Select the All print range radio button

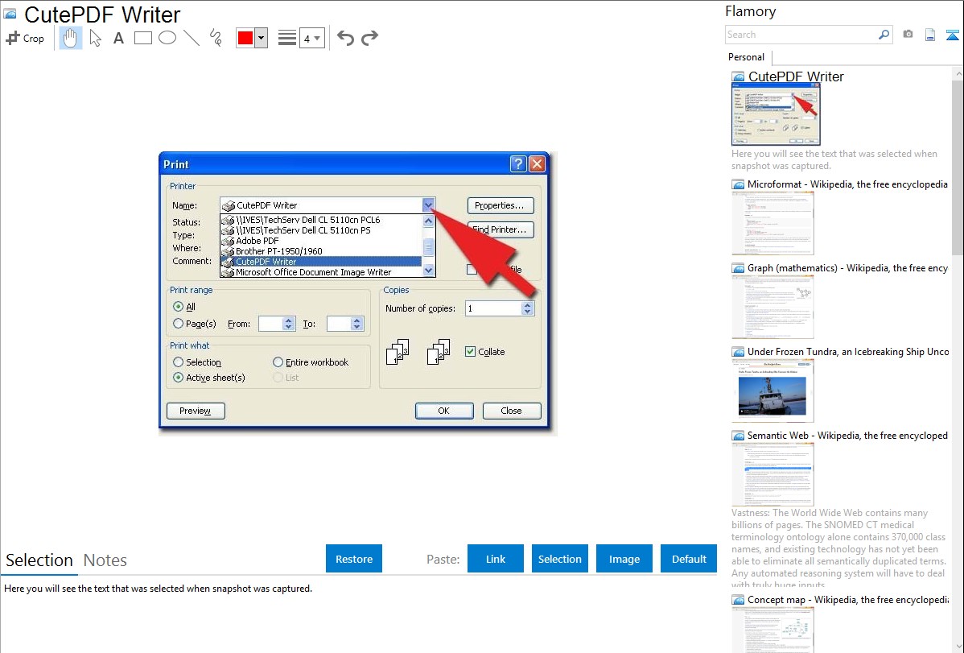pos(179,307)
